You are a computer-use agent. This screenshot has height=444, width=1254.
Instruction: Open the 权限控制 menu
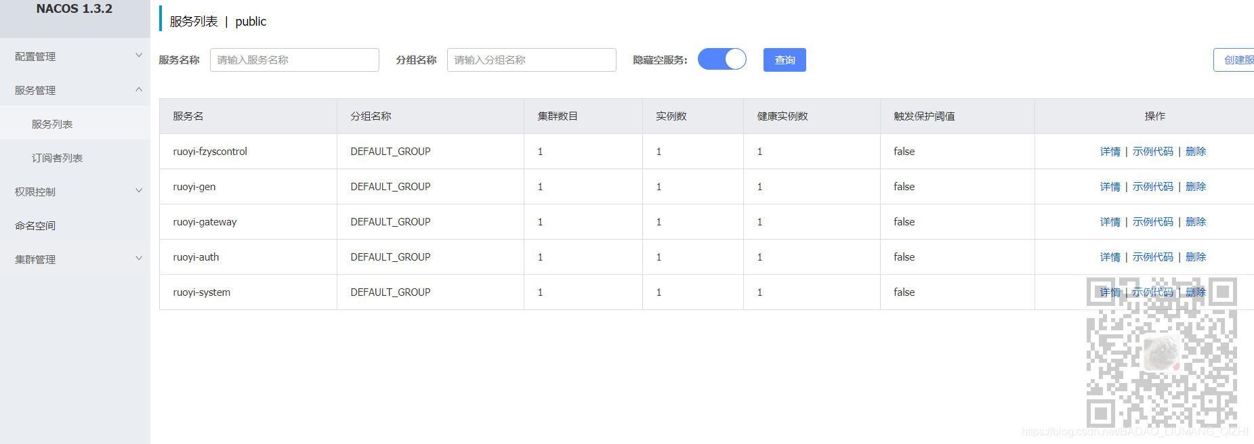click(x=75, y=192)
